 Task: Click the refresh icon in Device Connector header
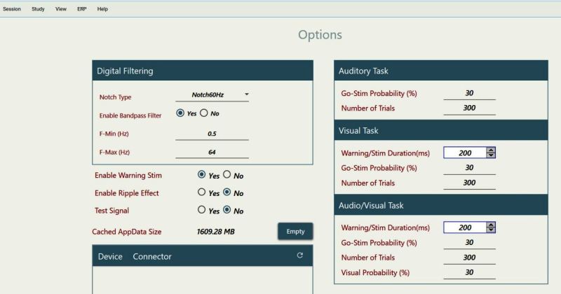300,256
